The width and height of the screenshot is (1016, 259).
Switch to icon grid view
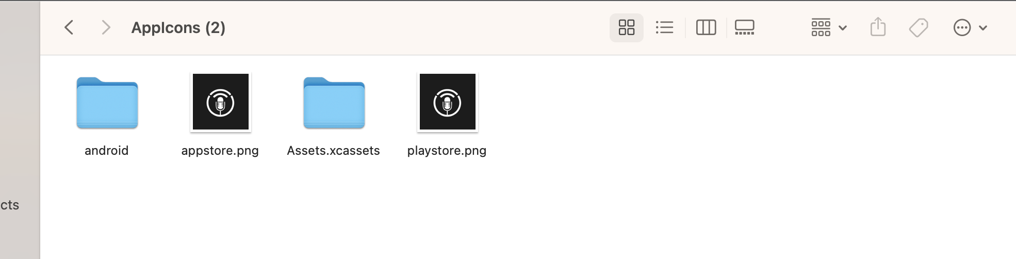(627, 27)
